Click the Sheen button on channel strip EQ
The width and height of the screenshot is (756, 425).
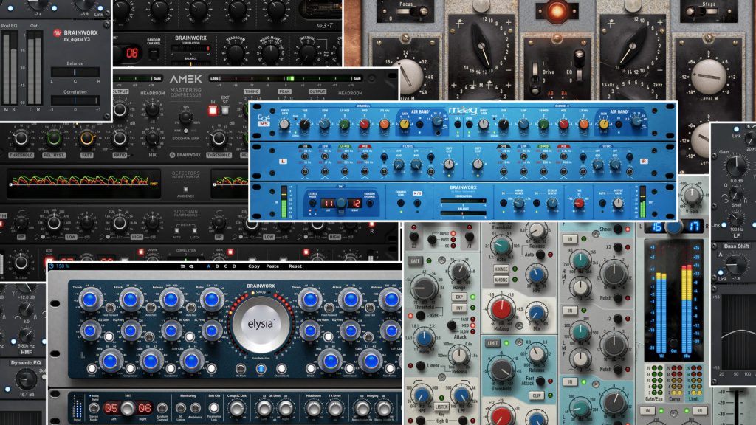tap(618, 229)
